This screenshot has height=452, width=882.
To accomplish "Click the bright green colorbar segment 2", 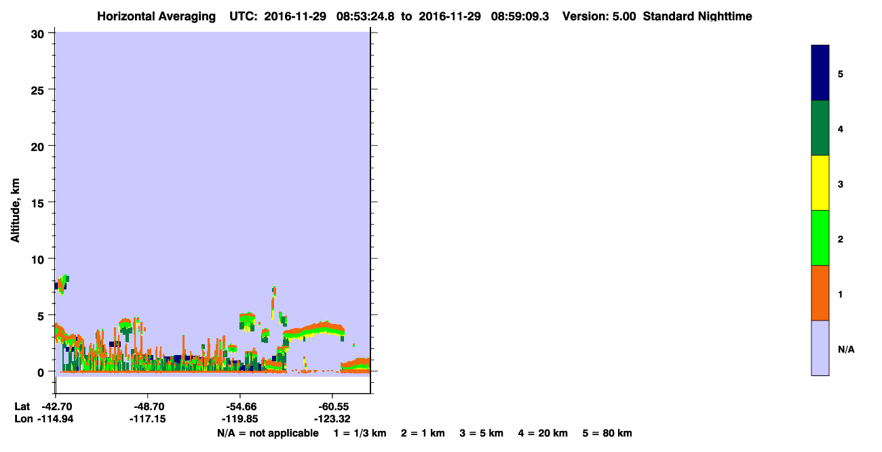I will tap(820, 238).
